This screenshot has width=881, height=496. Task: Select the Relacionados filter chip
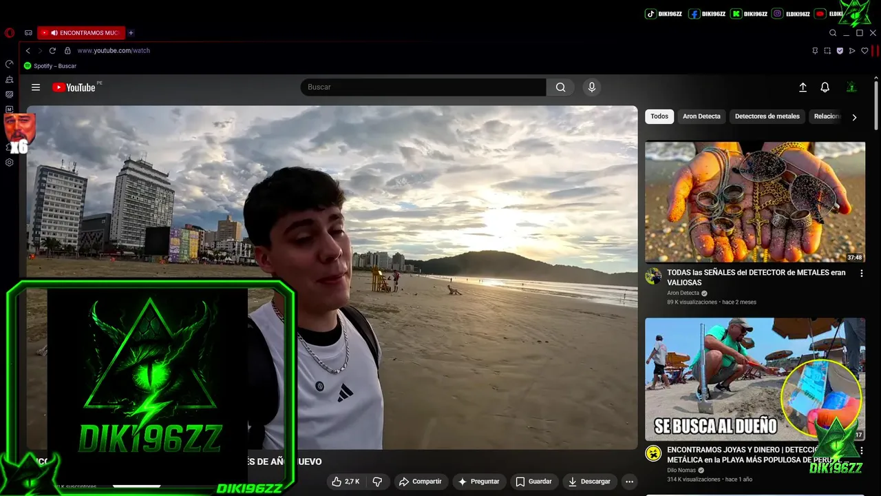click(x=827, y=116)
